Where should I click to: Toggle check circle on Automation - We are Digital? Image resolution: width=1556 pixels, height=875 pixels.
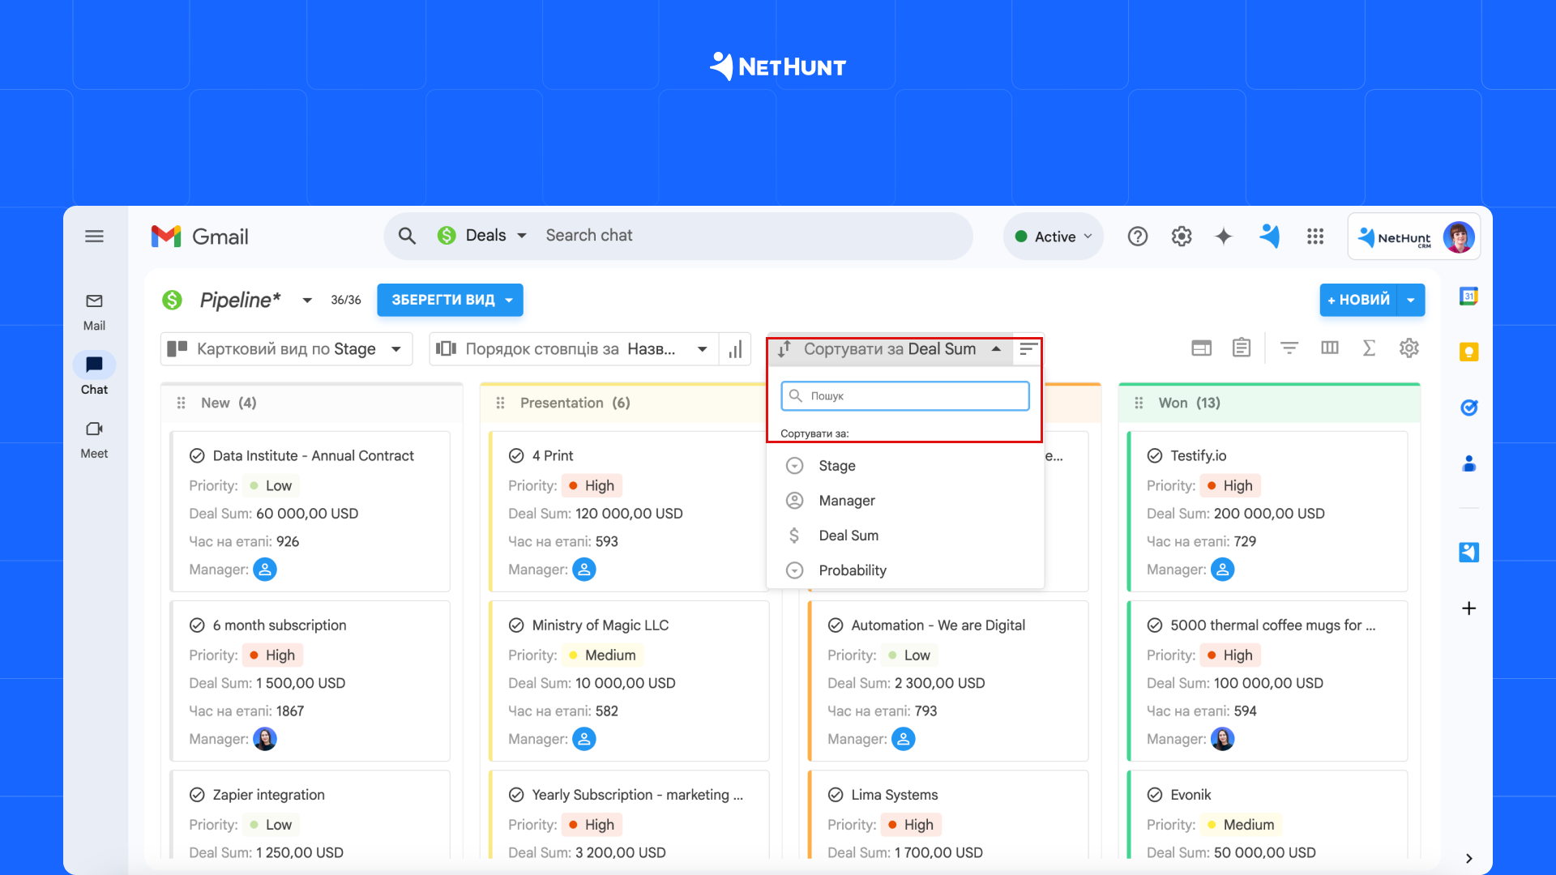[x=836, y=625]
